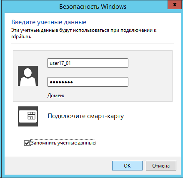Focus the masked password field
This screenshot has height=178, width=183.
(88, 82)
